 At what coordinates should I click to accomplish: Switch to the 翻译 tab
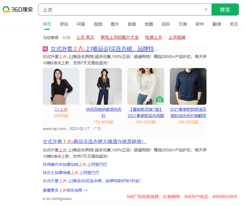click(x=217, y=24)
